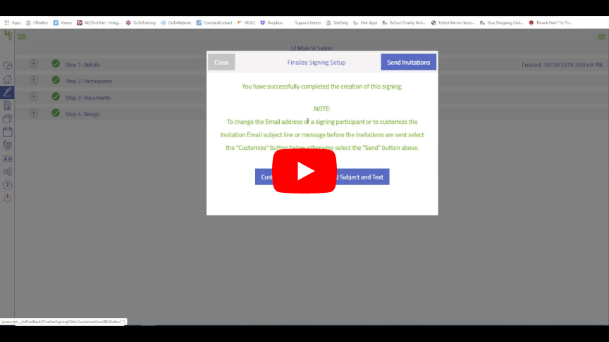The image size is (609, 342).
Task: Open the left hamburger menu
Action: (x=22, y=37)
